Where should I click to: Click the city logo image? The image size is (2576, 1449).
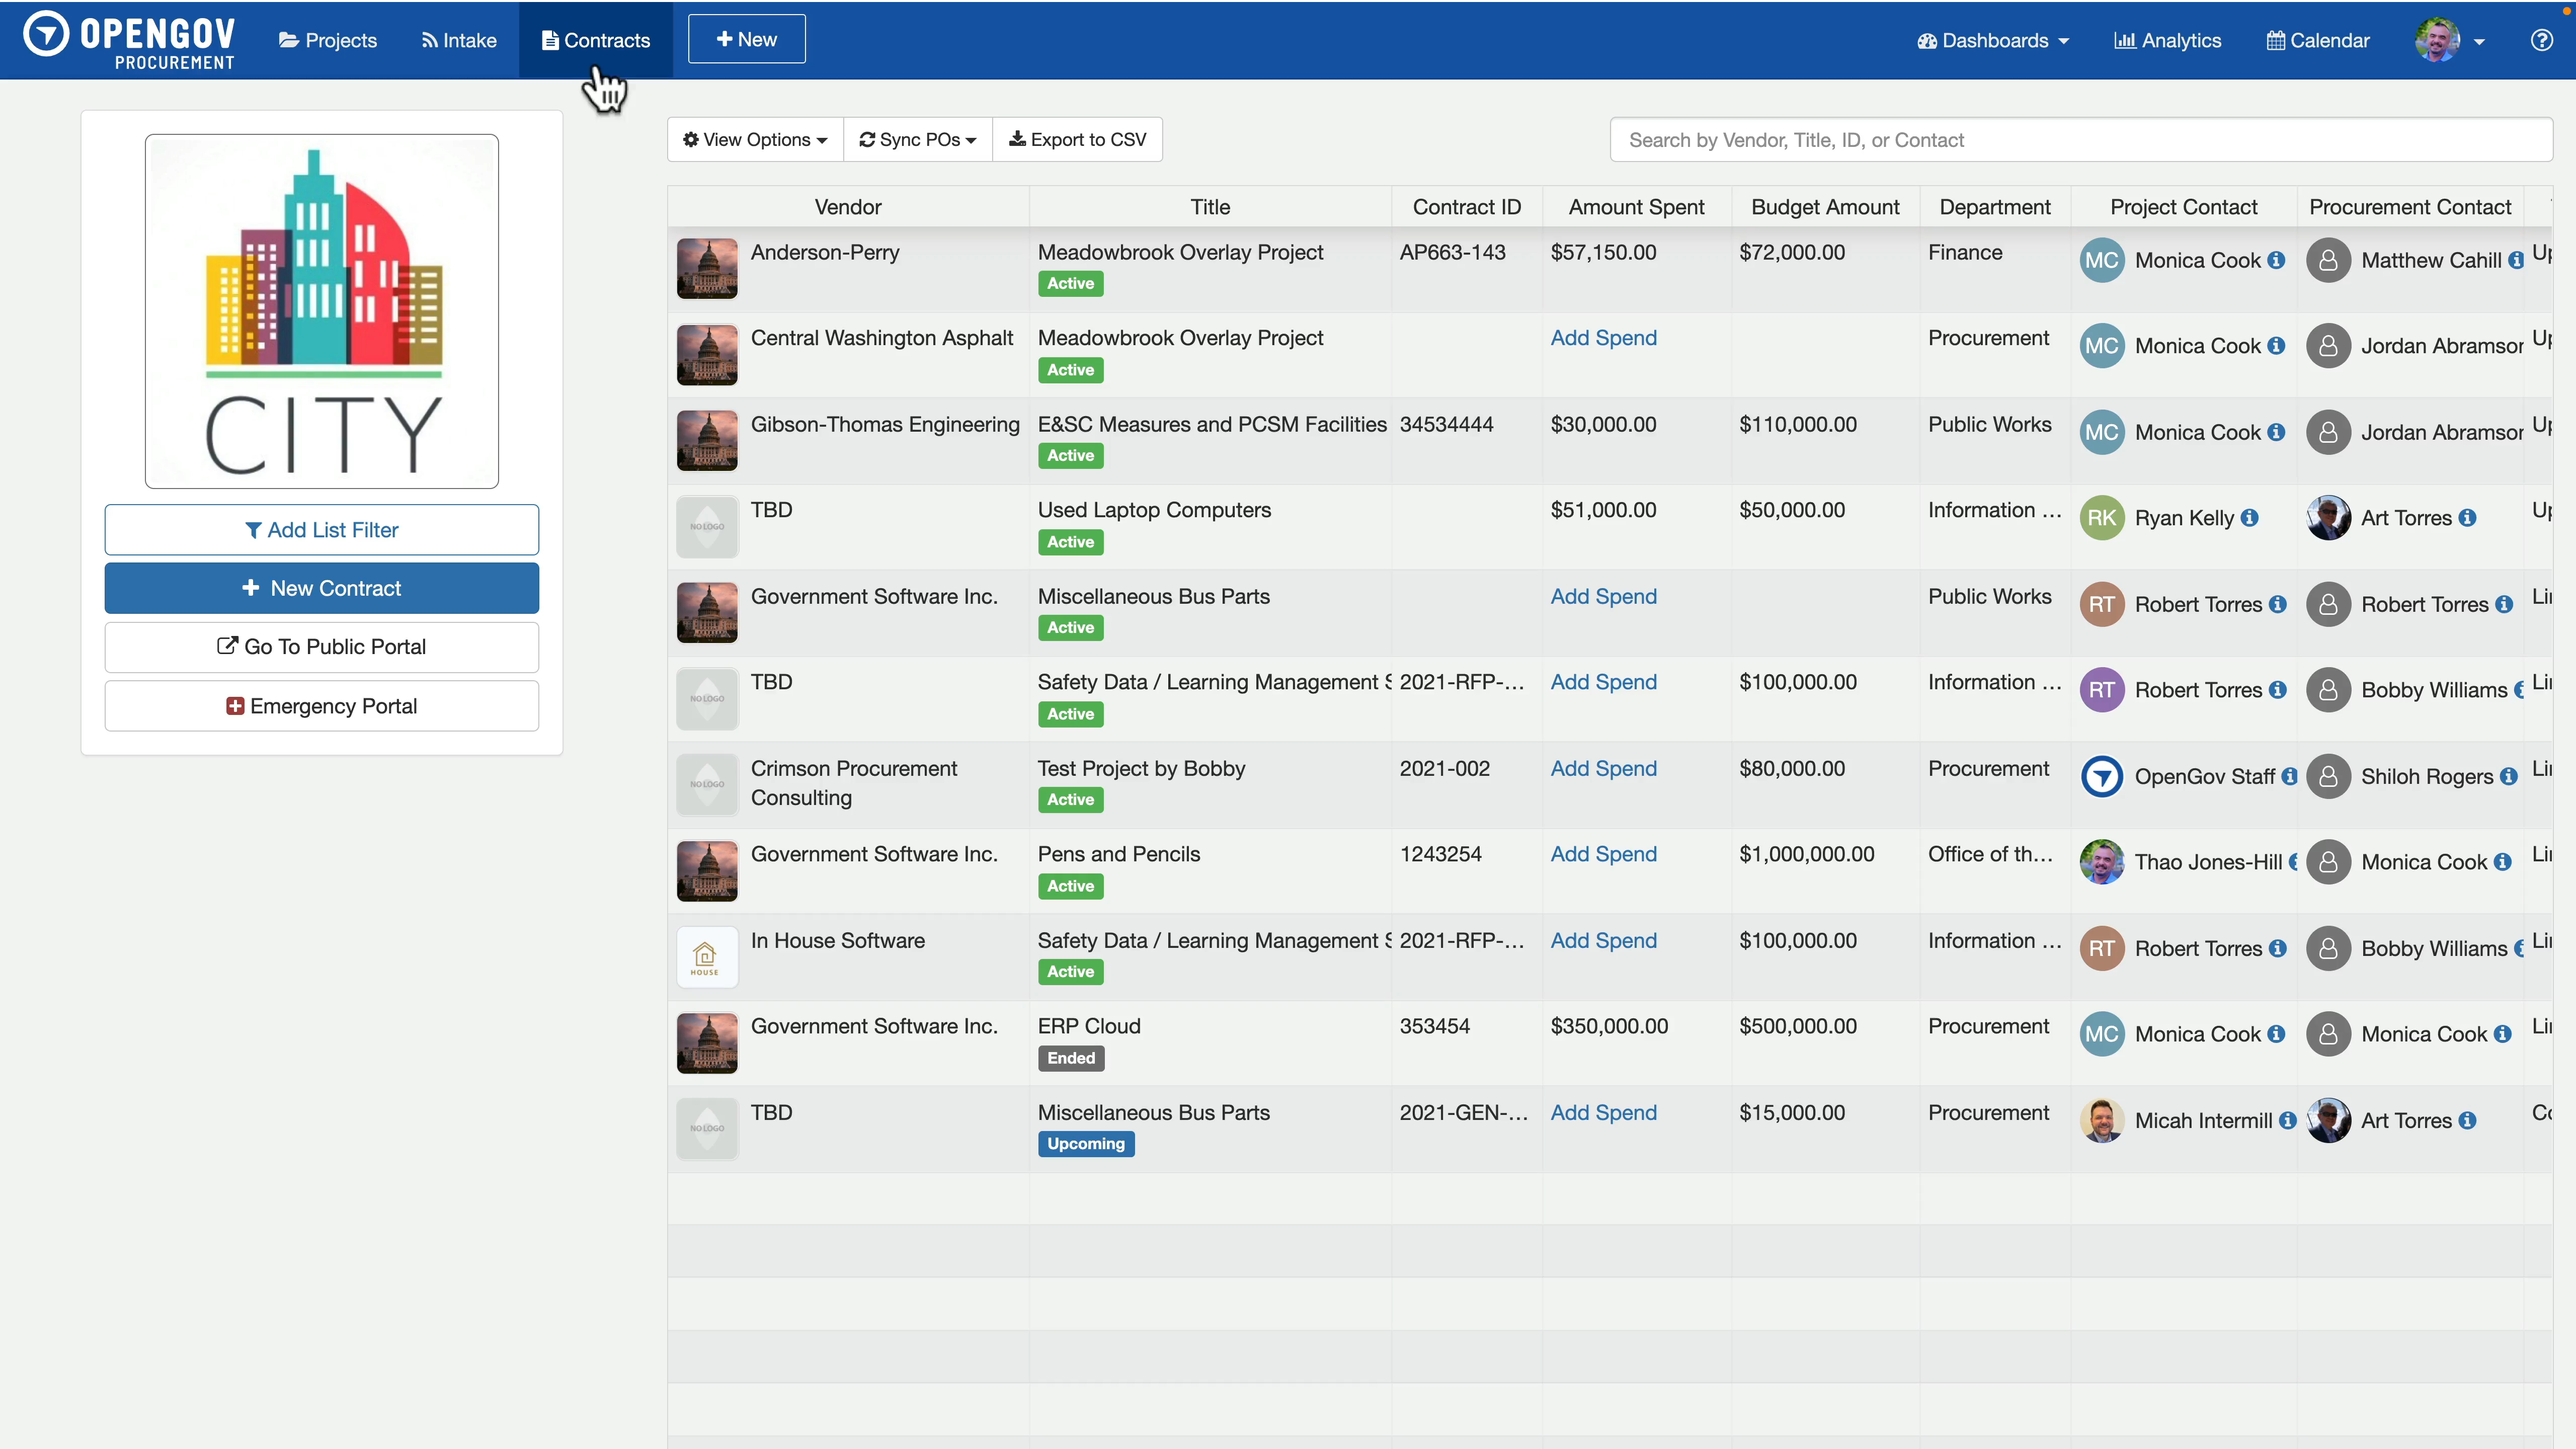point(322,311)
